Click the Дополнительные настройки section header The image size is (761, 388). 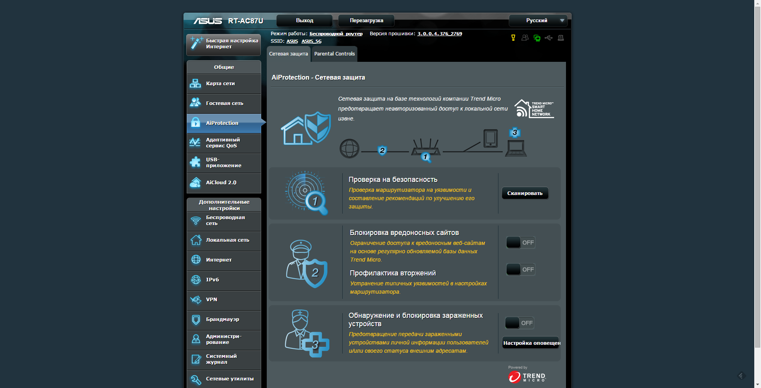coord(224,205)
